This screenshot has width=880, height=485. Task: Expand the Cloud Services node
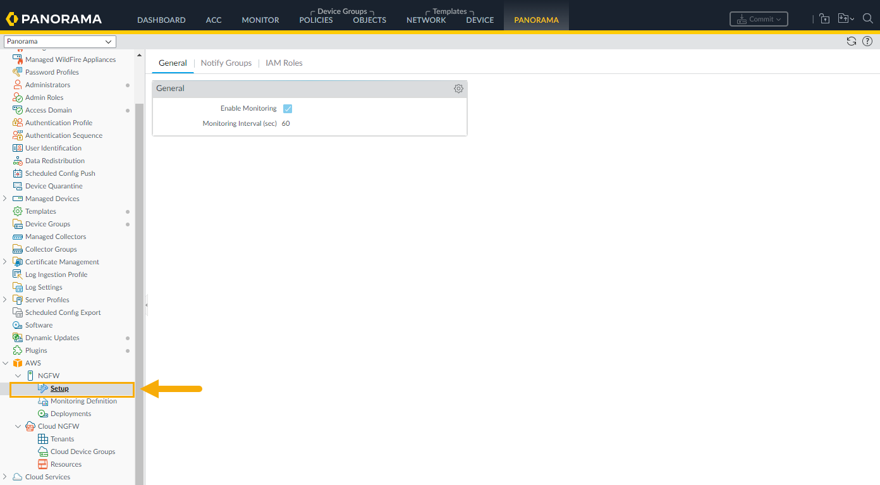(5, 477)
